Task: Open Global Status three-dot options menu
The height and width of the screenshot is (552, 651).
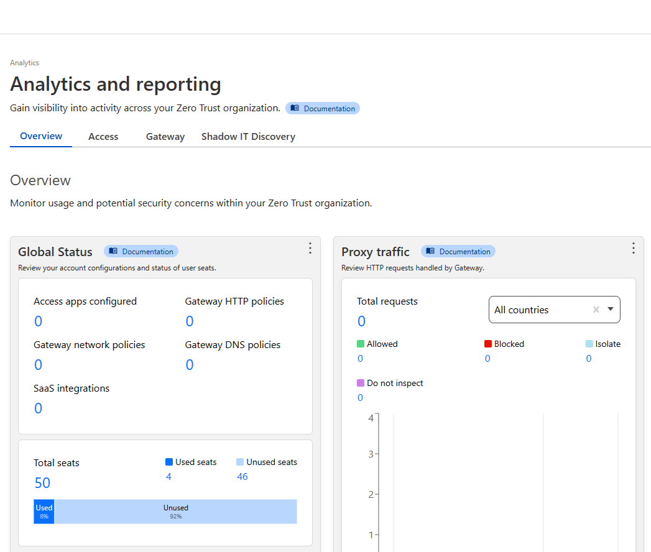Action: pyautogui.click(x=310, y=248)
